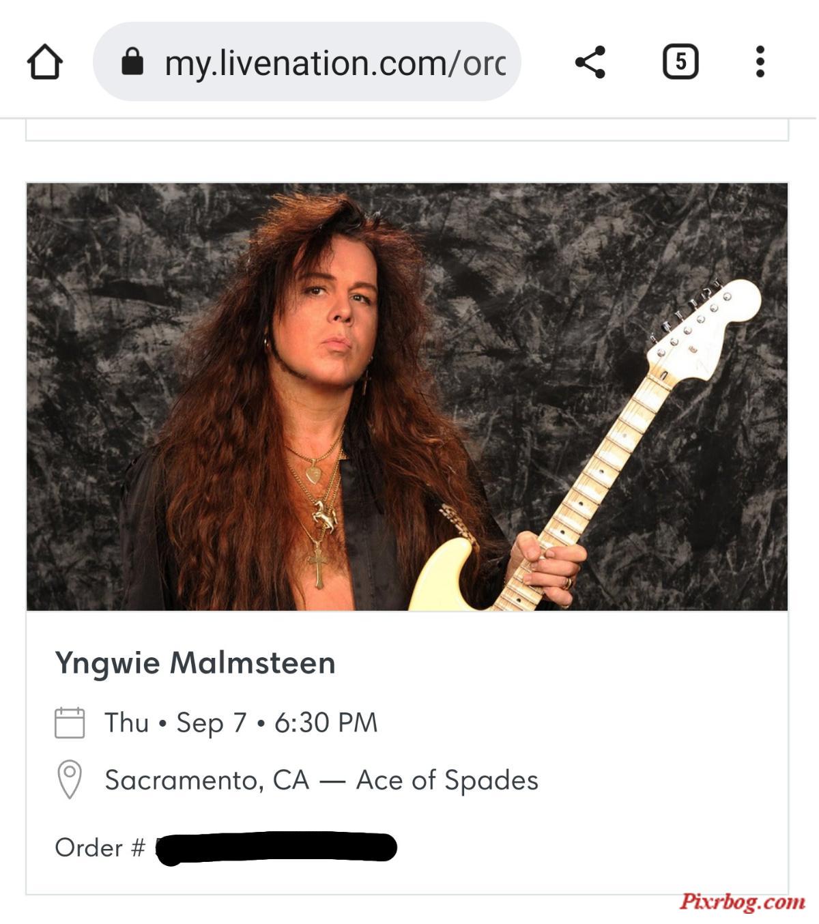Tap the white guitar headstock in photo
The width and height of the screenshot is (819, 924).
(706, 326)
